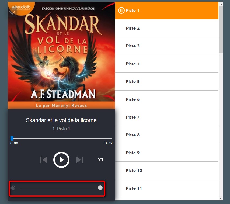Skip to the next track

(x=80, y=160)
